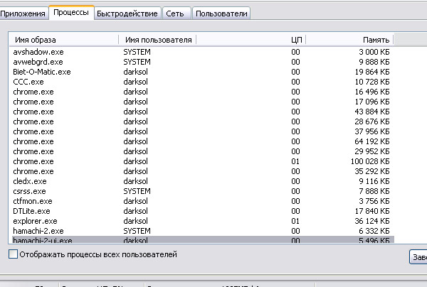
Task: Enable Отображать процессы всех пользователей checkbox
Action: (13, 254)
